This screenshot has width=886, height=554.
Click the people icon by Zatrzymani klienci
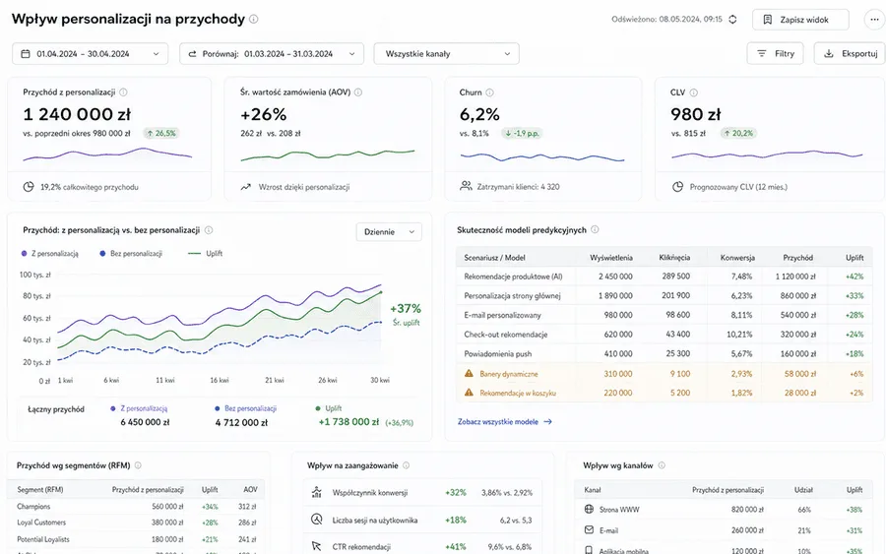click(466, 186)
